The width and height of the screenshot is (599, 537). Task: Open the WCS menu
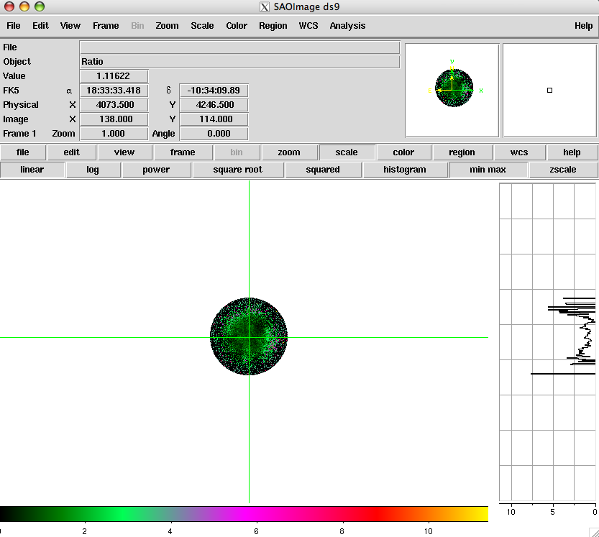point(308,26)
